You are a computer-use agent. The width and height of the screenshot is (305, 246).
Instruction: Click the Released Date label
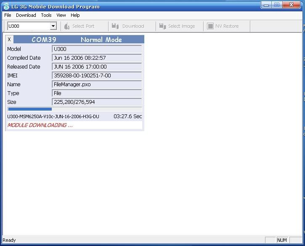coord(24,67)
